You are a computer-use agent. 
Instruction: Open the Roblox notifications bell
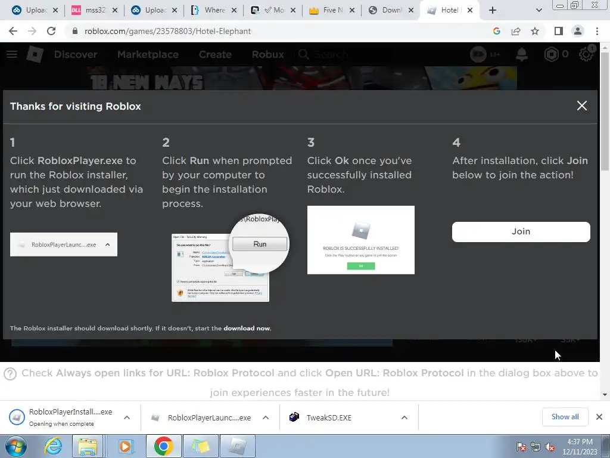point(522,54)
